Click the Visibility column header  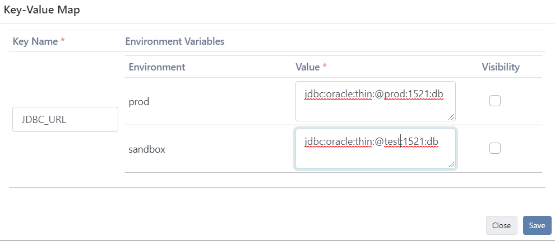[501, 67]
